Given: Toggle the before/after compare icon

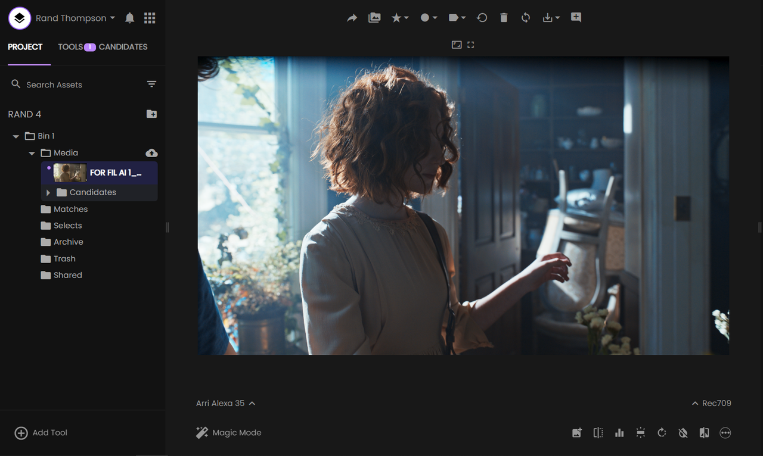Looking at the screenshot, I should click(x=704, y=433).
